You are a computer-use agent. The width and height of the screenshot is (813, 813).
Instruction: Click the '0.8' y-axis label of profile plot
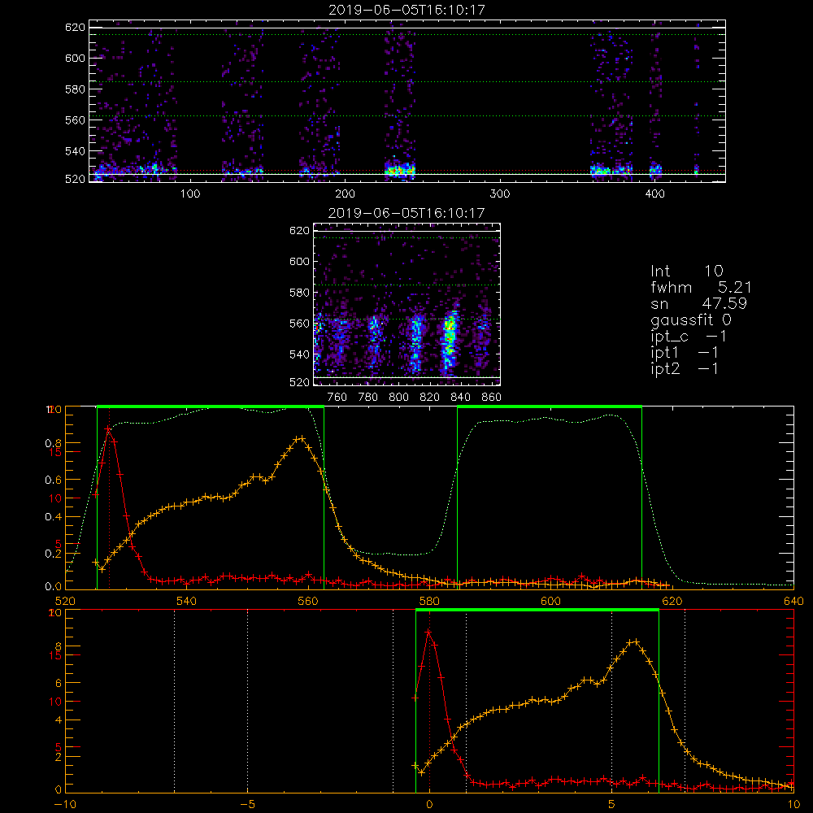tap(54, 443)
